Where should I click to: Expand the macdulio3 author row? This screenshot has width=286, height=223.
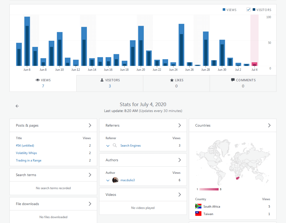click(x=108, y=180)
